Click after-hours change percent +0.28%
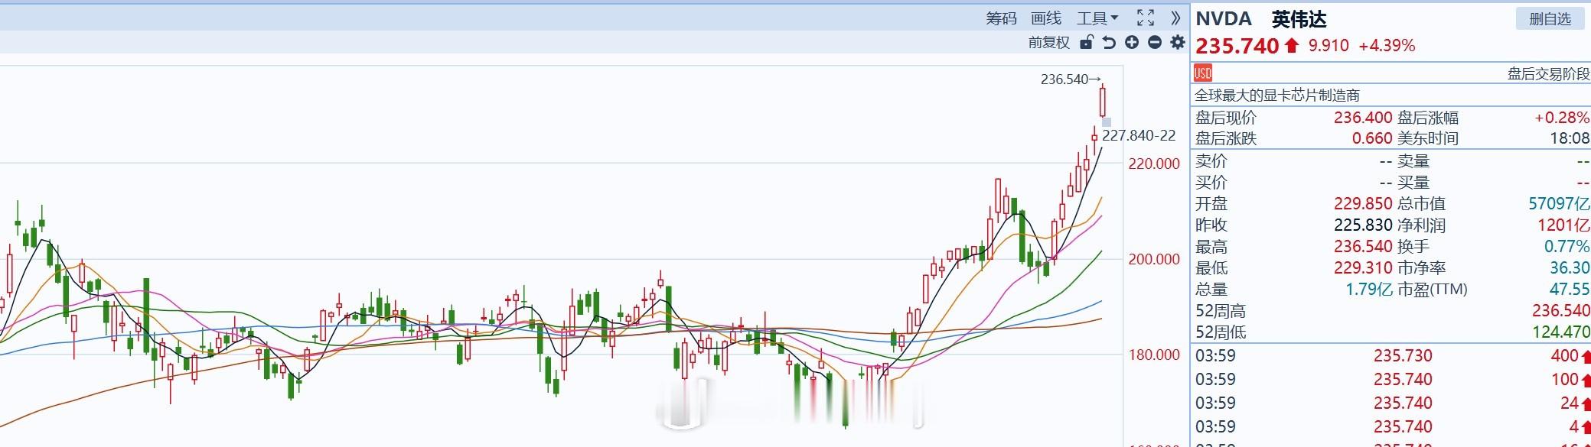 click(x=1562, y=118)
